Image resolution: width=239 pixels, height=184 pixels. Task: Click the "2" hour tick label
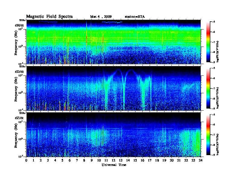coord(41,160)
